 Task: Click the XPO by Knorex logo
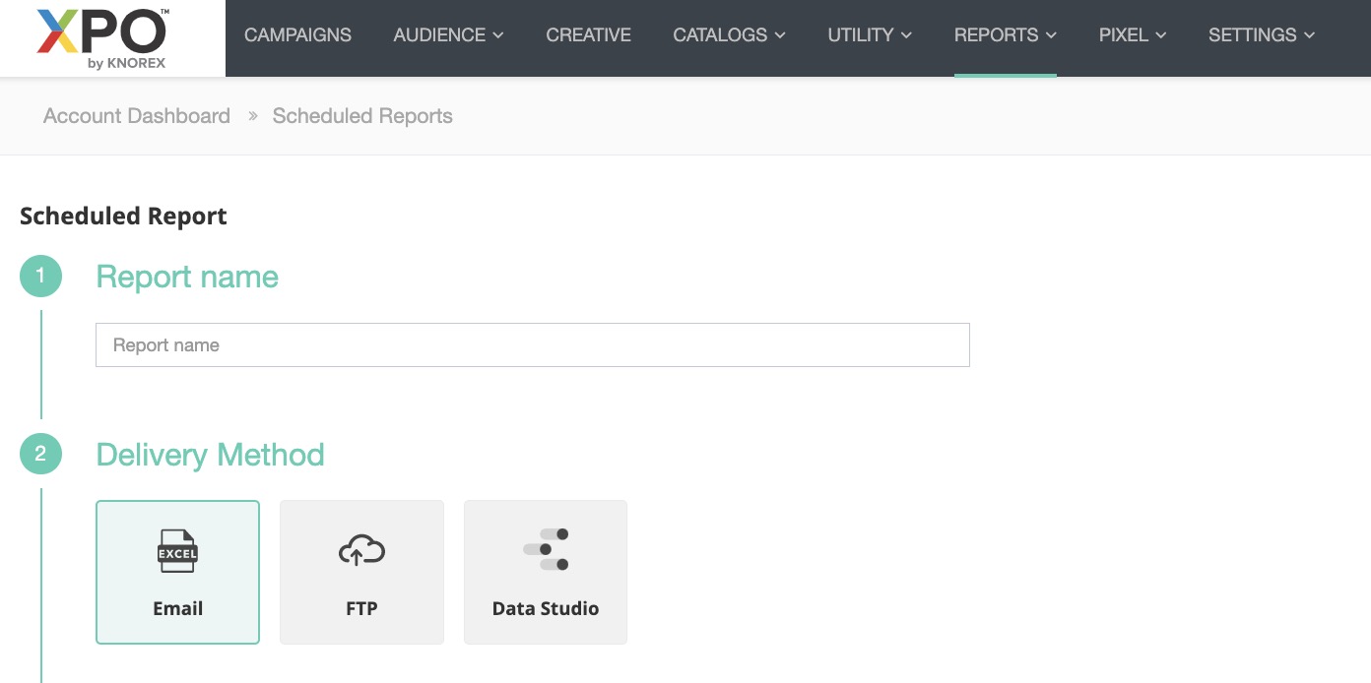point(101,38)
